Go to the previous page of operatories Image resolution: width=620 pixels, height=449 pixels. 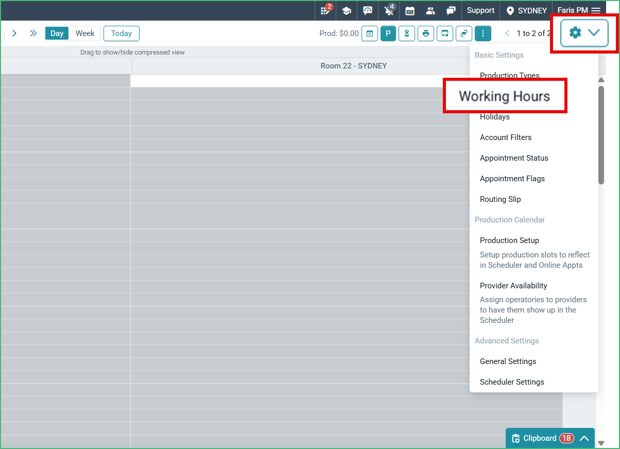click(x=507, y=33)
